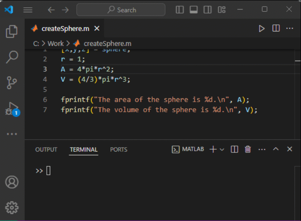Click the Search command center box
The image size is (301, 221).
click(x=121, y=10)
